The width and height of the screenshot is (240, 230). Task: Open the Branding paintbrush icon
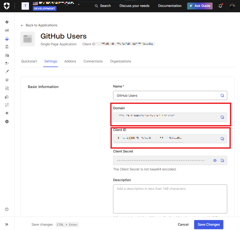click(x=7, y=72)
